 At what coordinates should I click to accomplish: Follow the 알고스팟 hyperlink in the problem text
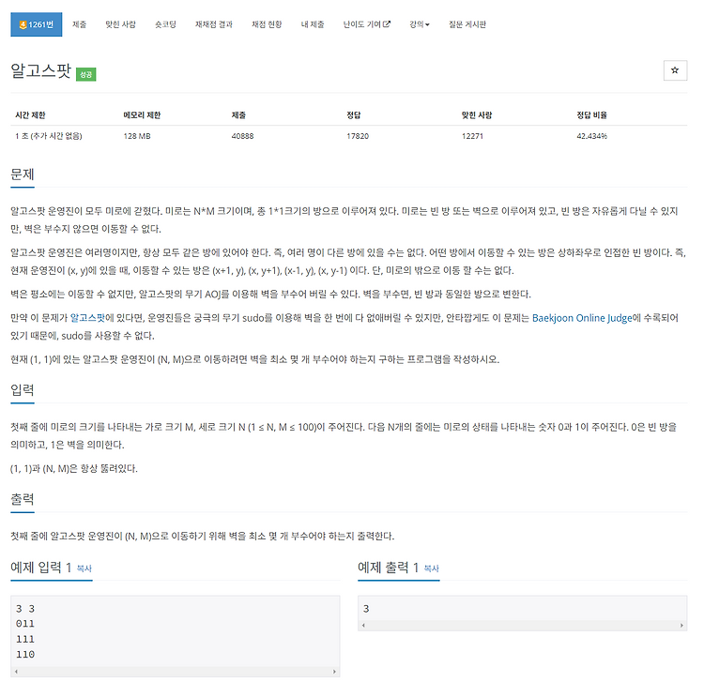click(x=87, y=318)
